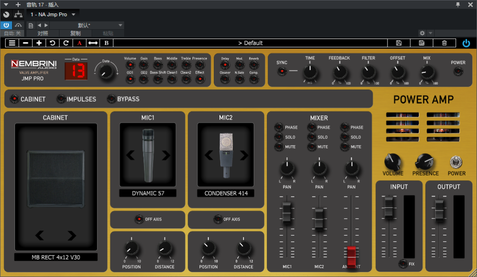Toggle the input FIX button
Image resolution: width=477 pixels, height=277 pixels.
coord(403,264)
